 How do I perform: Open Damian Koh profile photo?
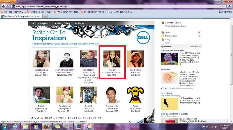112,95
